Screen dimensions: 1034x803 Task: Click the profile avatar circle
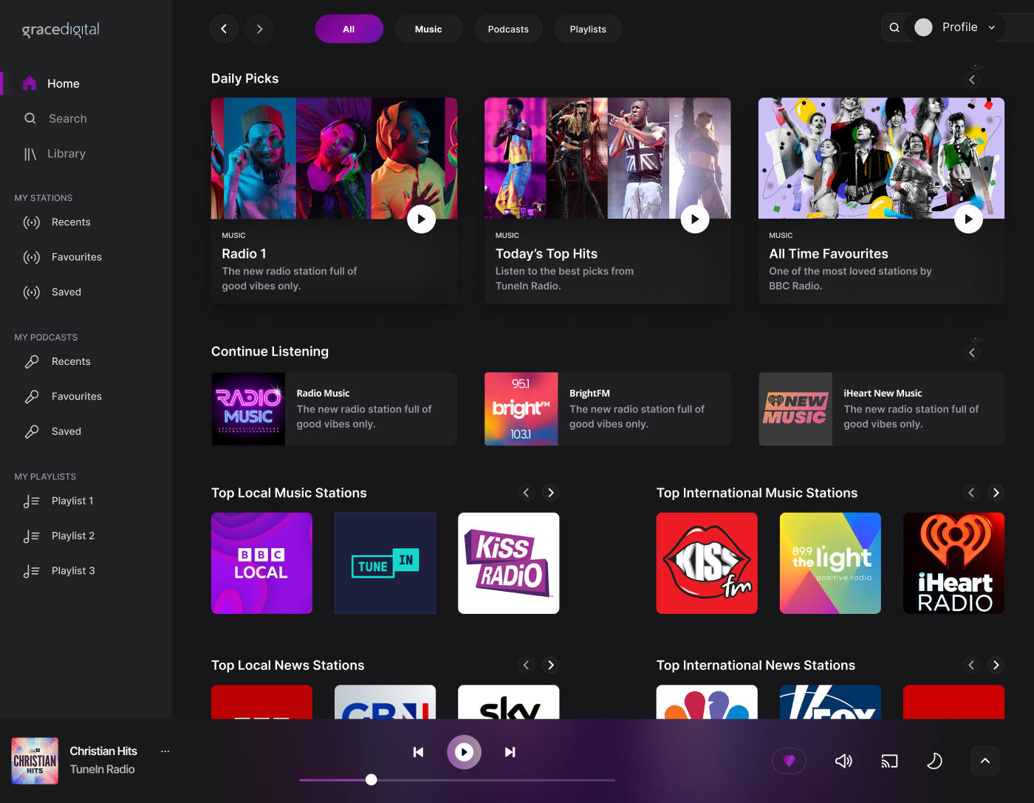923,27
